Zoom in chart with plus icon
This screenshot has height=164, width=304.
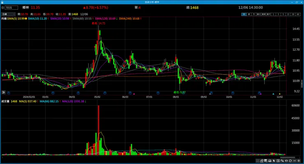coord(299,161)
